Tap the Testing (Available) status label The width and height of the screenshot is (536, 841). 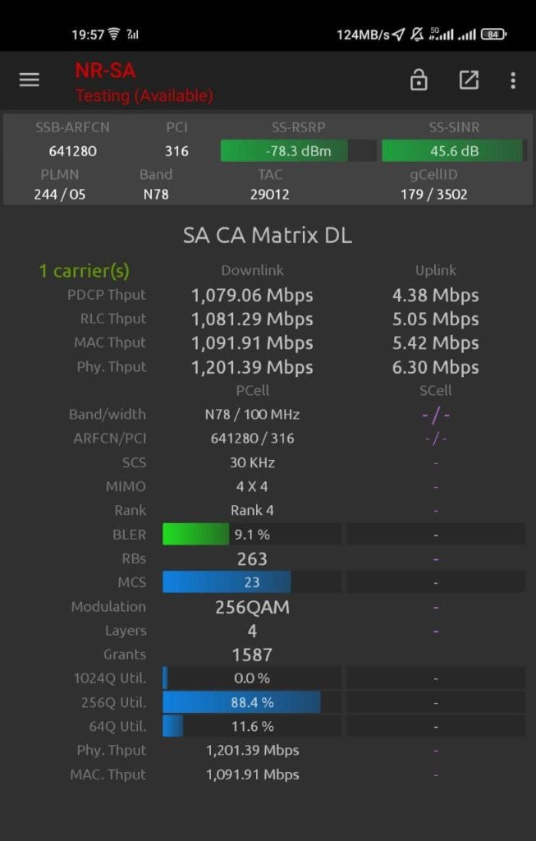144,96
